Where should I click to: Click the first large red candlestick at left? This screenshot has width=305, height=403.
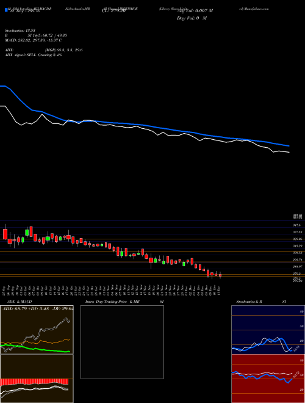[x=5, y=233]
